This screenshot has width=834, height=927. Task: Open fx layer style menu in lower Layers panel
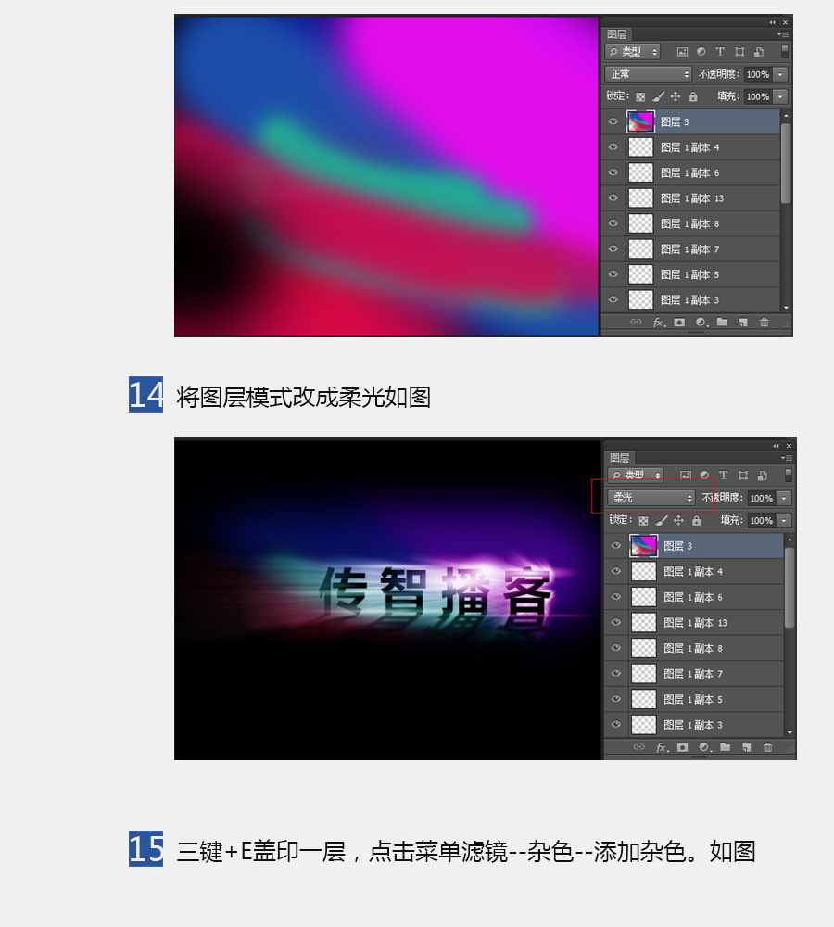(x=662, y=747)
